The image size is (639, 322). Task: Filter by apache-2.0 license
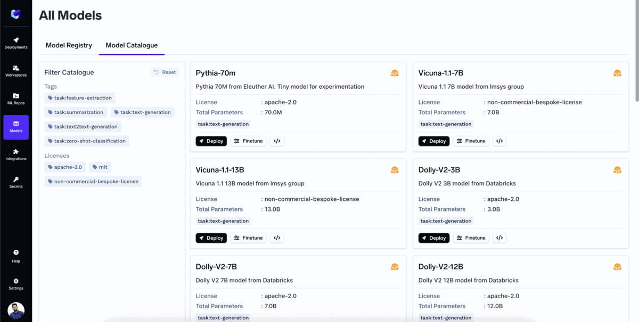(x=65, y=167)
